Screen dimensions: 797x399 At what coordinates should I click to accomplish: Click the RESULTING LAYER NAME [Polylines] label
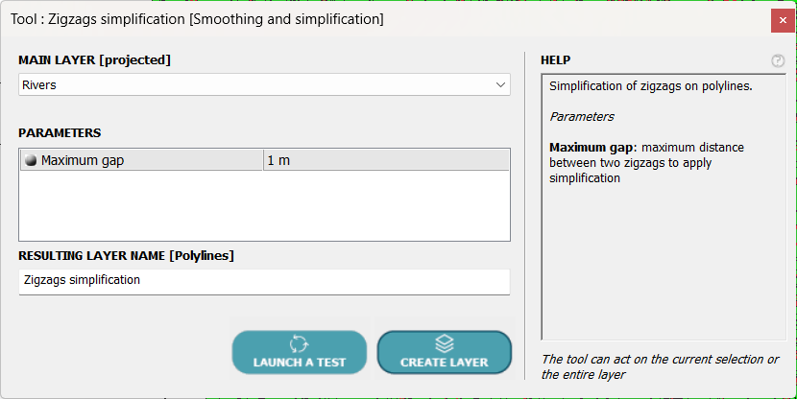click(127, 256)
